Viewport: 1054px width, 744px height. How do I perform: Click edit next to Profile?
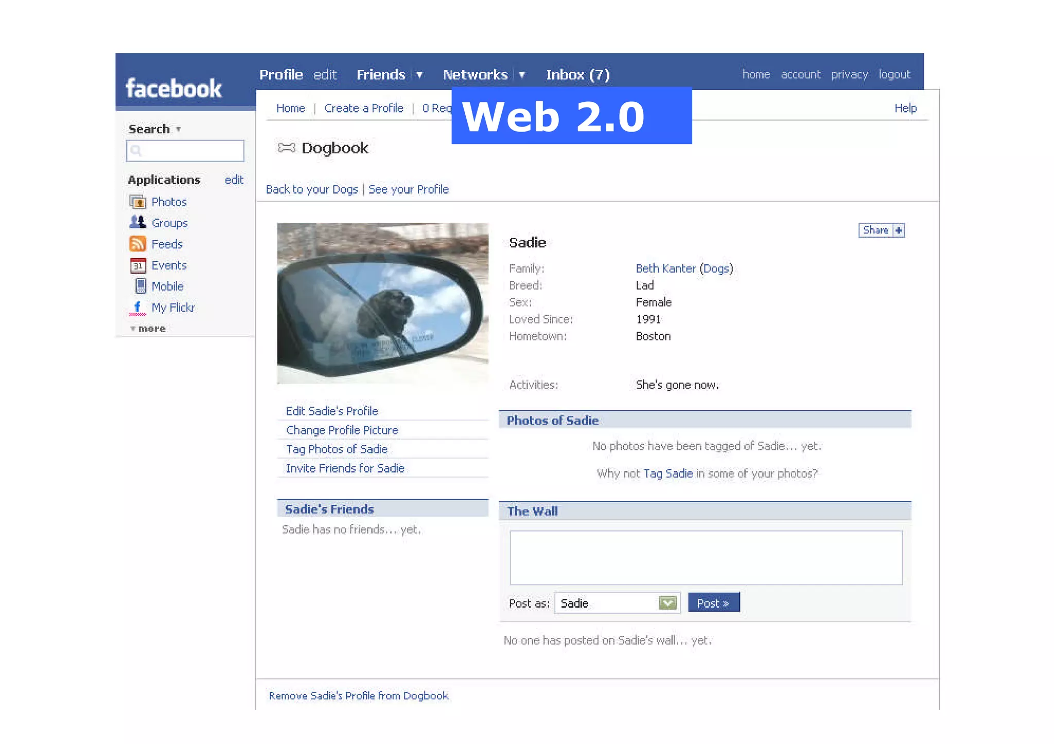[x=325, y=75]
